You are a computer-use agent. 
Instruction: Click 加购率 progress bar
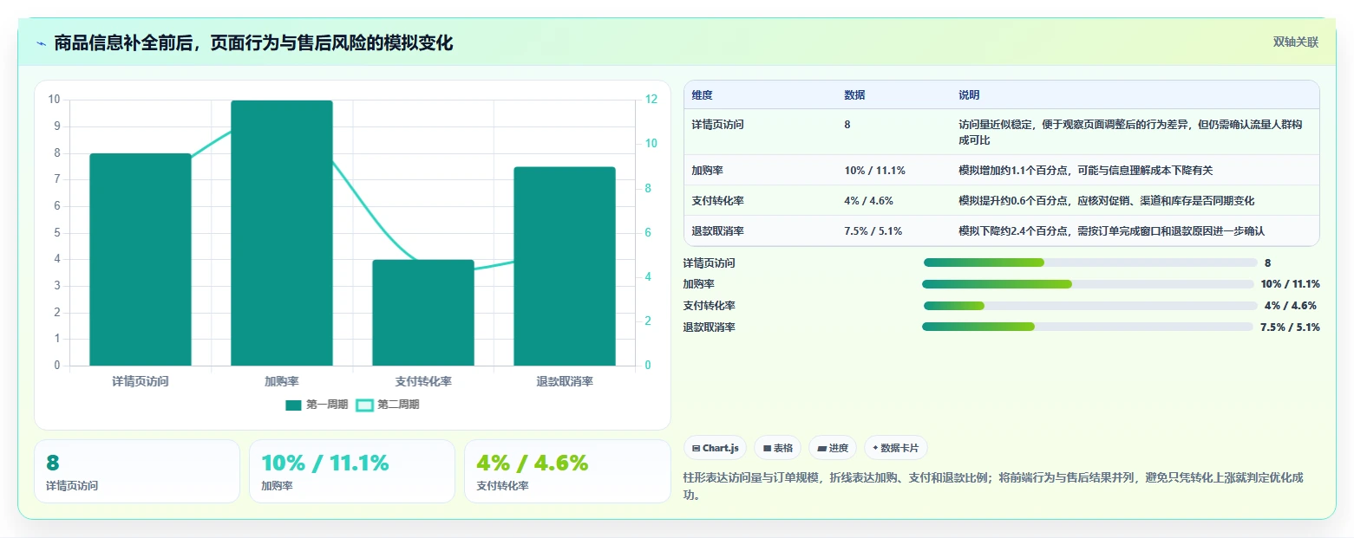pyautogui.click(x=1089, y=284)
